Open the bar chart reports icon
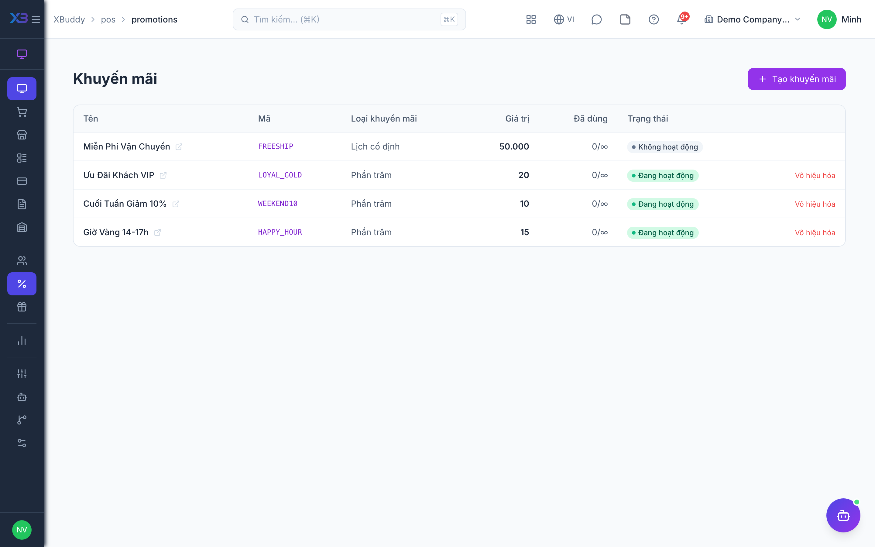Screen dimensions: 875x547 [x=22, y=340]
